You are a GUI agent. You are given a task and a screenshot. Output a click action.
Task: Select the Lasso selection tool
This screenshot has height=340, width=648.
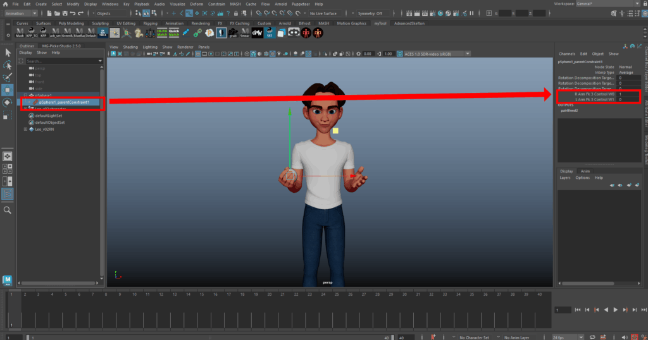coord(8,64)
